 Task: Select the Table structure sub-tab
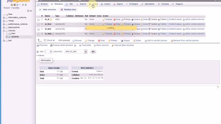point(48,10)
